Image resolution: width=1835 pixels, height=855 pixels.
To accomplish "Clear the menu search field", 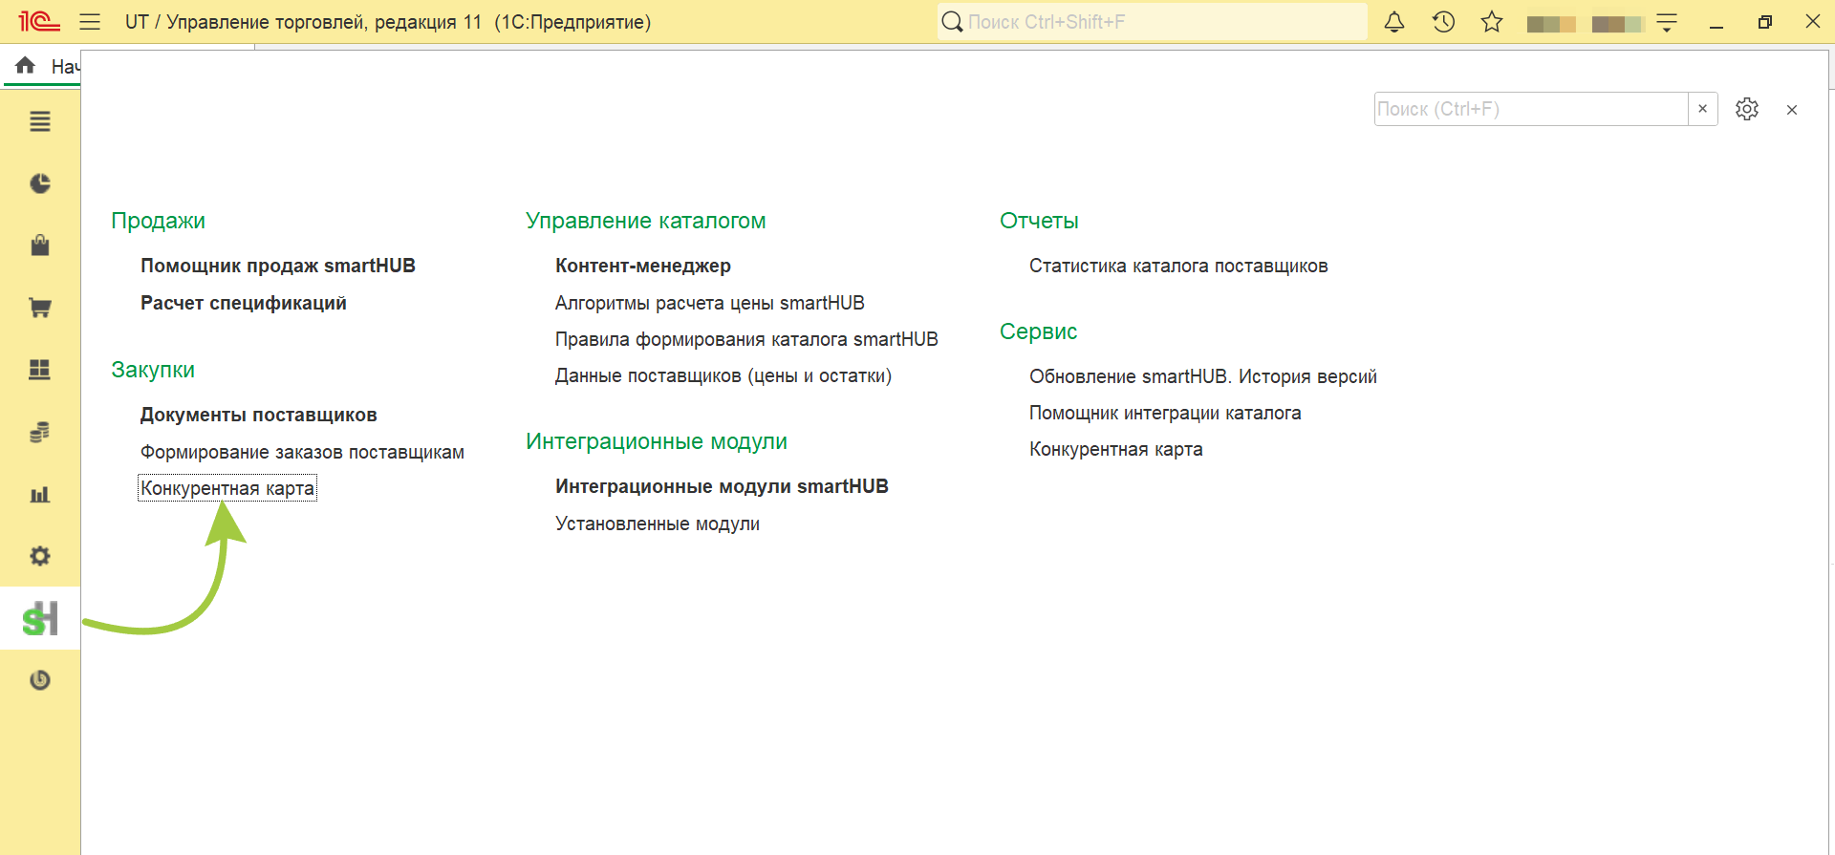I will pyautogui.click(x=1702, y=109).
